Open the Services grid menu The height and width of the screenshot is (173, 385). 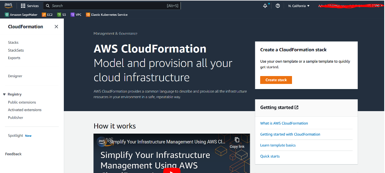30,6
